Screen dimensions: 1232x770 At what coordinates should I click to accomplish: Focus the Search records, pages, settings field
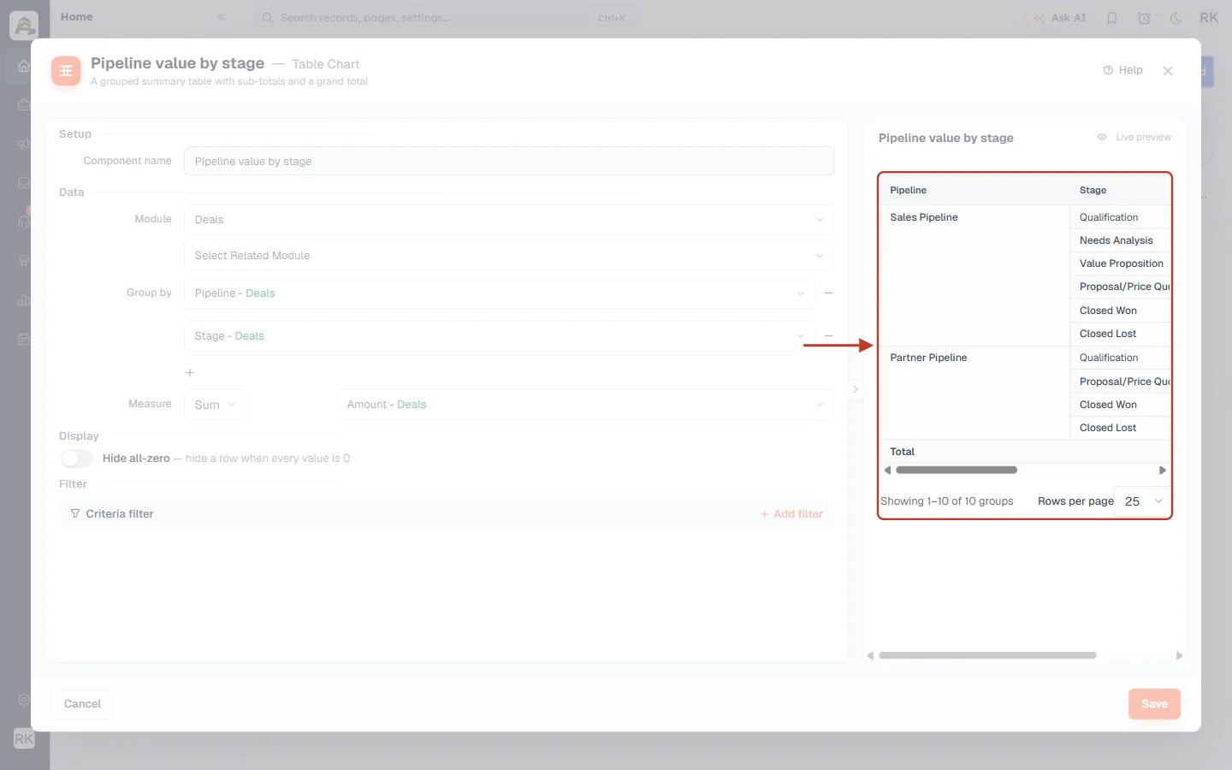tap(443, 18)
